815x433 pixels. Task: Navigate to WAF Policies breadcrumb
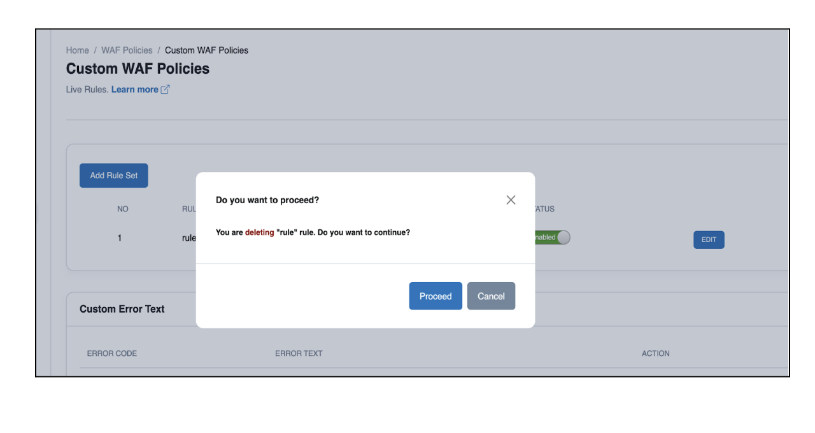127,50
